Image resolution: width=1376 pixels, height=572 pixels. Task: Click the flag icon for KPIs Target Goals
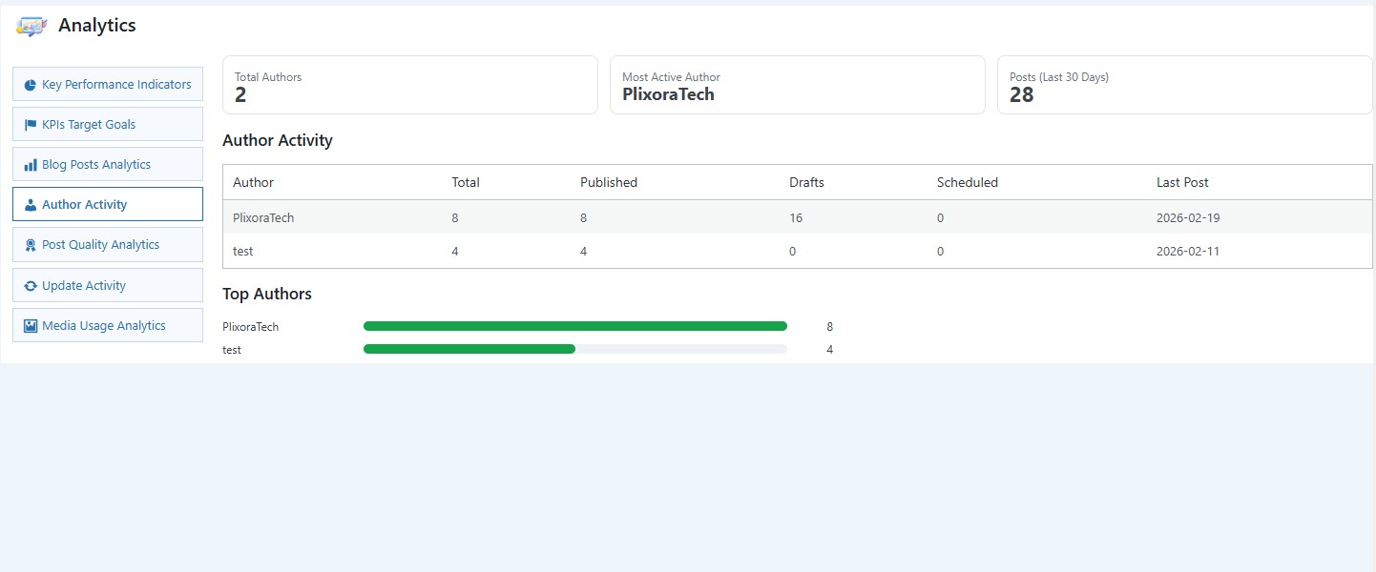click(31, 125)
